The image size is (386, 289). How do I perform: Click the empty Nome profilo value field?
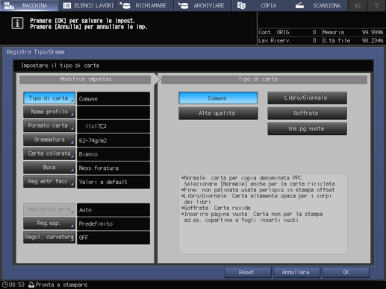click(113, 112)
